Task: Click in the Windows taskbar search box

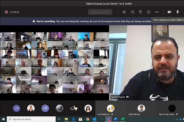Action: pyautogui.click(x=31, y=119)
